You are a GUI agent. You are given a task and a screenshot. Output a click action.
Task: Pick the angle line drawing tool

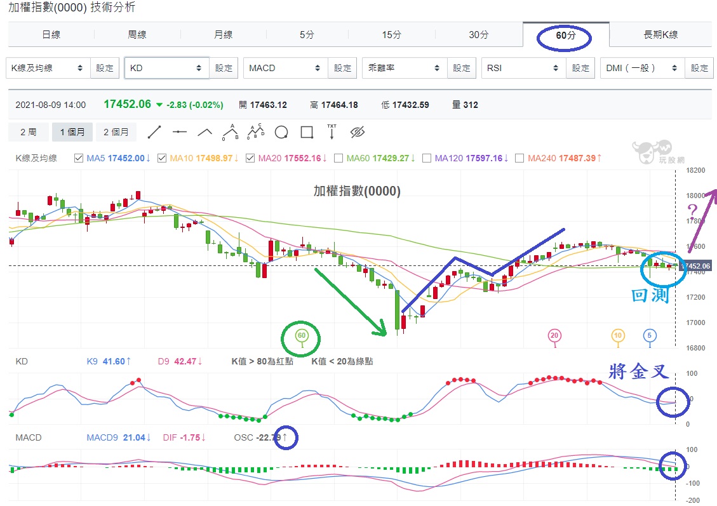click(x=204, y=132)
